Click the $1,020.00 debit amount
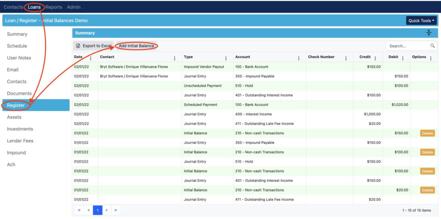Image resolution: width=441 pixels, height=219 pixels. pyautogui.click(x=400, y=105)
